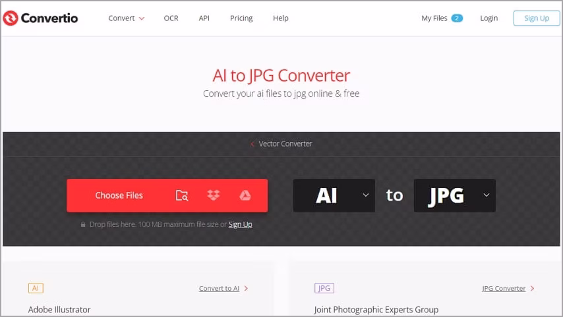
Task: Open the OCR menu item
Action: coord(171,18)
